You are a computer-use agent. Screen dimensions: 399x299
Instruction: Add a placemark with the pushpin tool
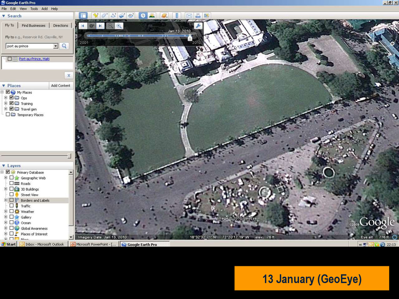pos(96,16)
